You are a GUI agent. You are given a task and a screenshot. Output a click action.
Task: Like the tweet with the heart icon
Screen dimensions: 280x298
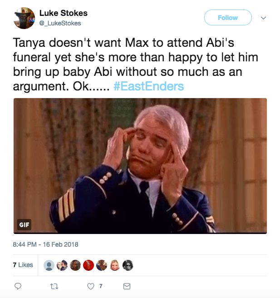coord(91,286)
